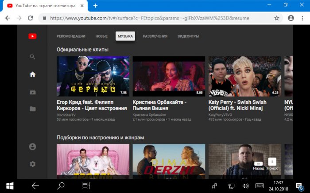
Task: Open YouTube settings gear icon
Action: (x=33, y=164)
